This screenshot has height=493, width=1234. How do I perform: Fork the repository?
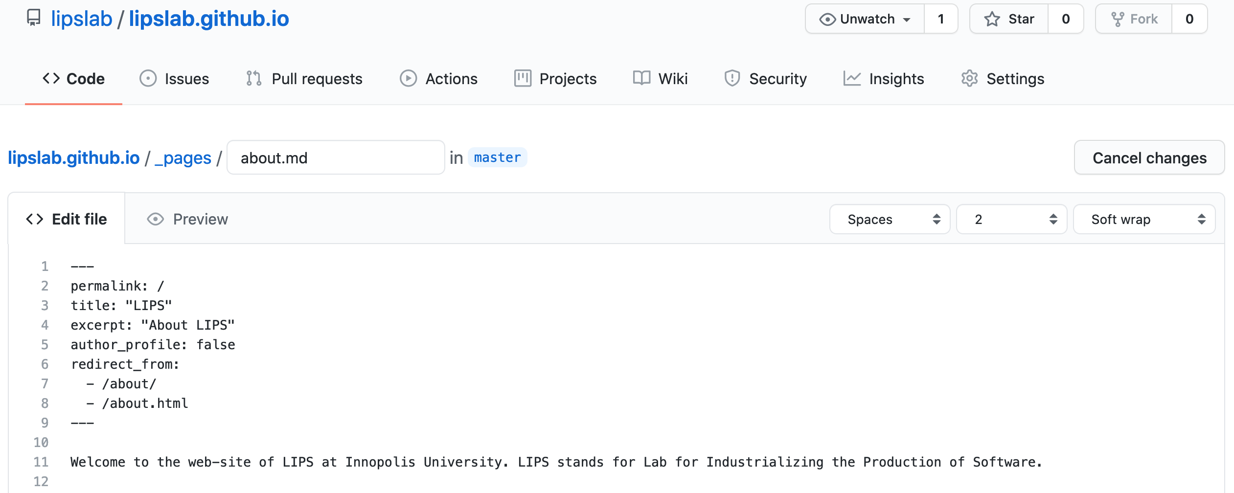tap(1134, 19)
